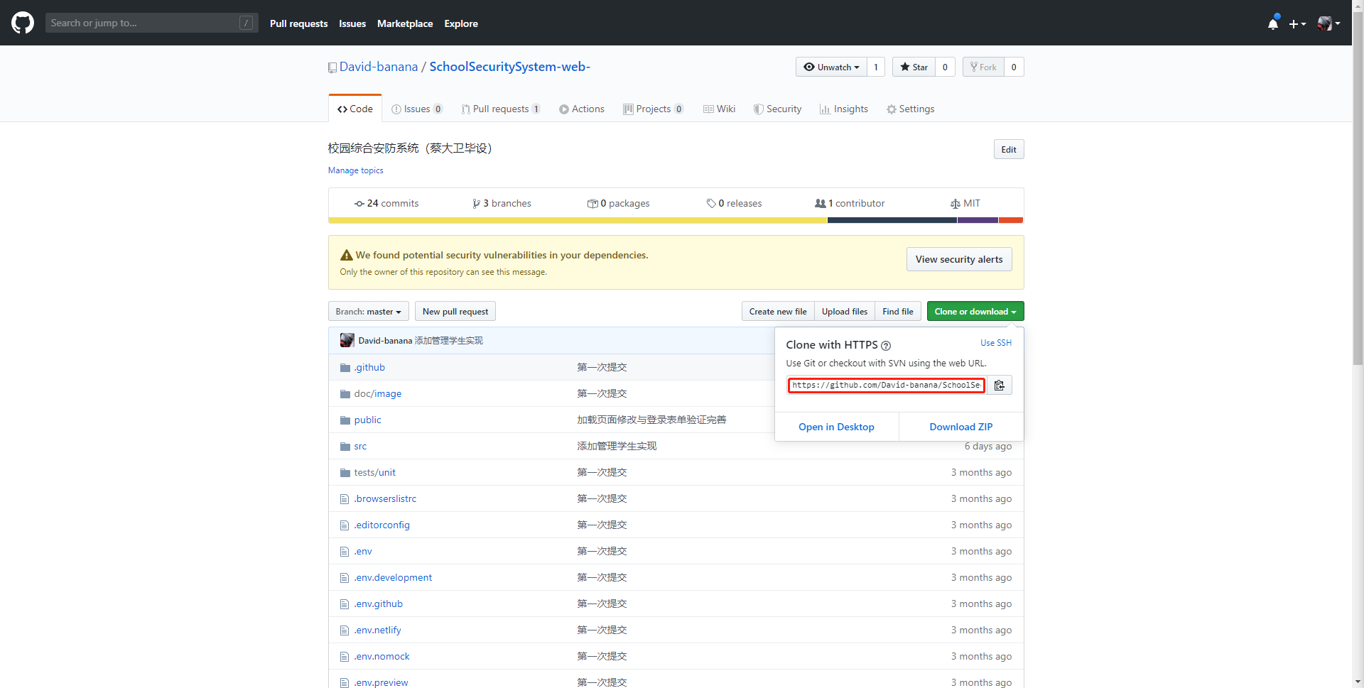Star this repository

(914, 67)
